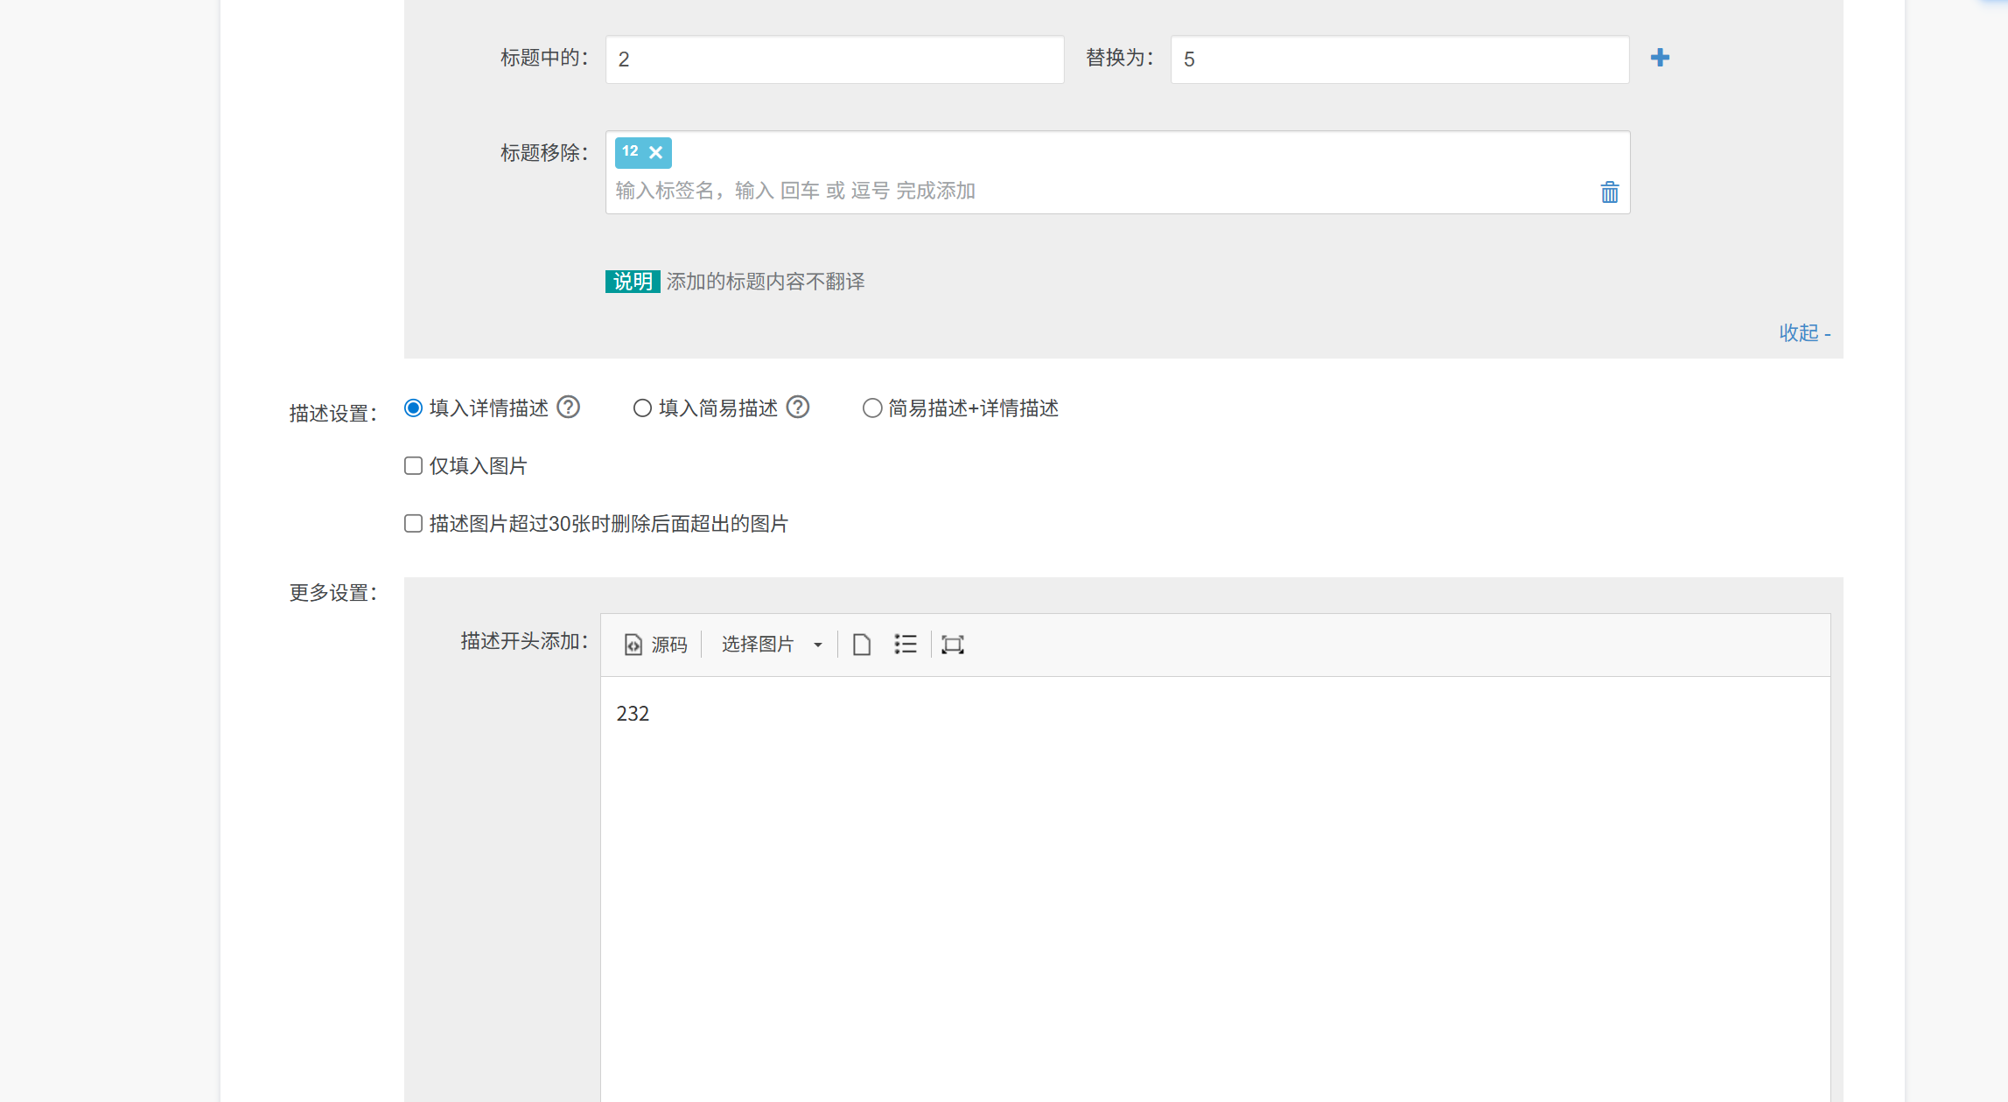Click the new page template icon
This screenshot has width=2008, height=1102.
[862, 645]
